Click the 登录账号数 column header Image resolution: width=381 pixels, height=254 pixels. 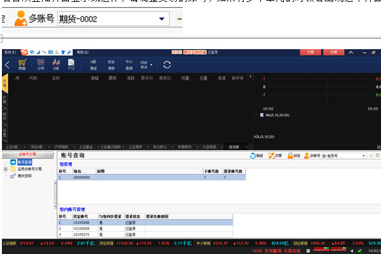pyautogui.click(x=234, y=172)
